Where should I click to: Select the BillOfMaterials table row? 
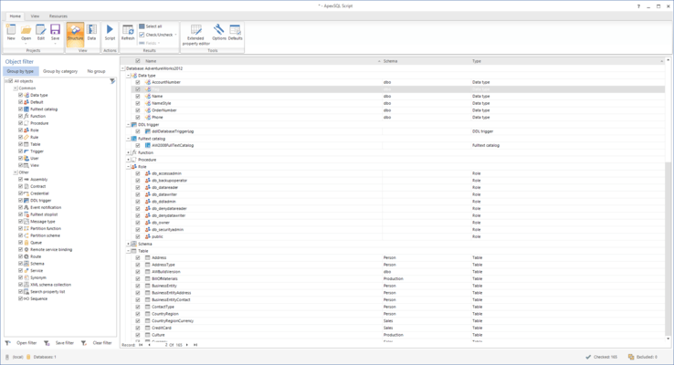pos(398,278)
